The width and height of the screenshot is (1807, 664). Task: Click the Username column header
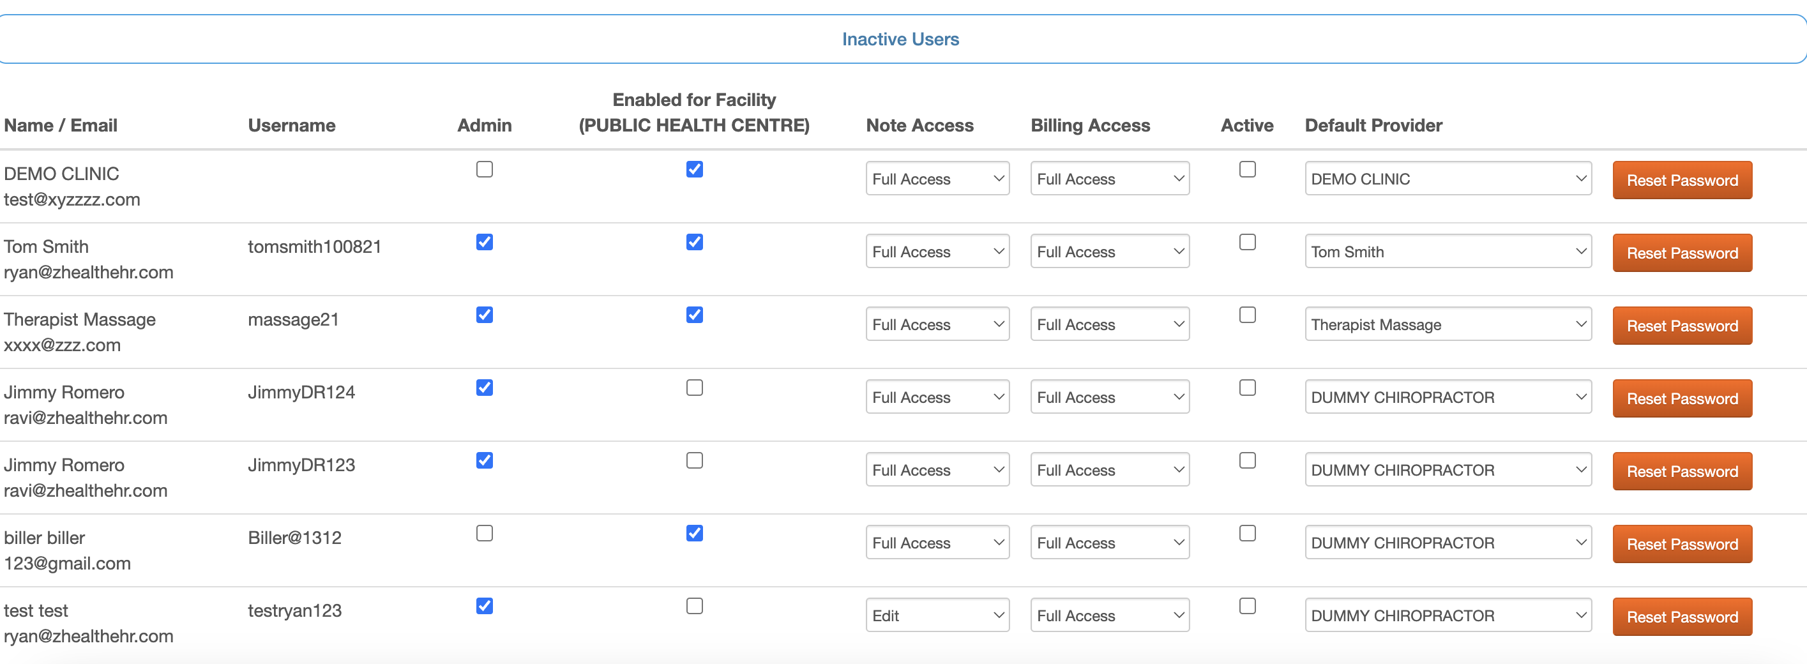pyautogui.click(x=292, y=126)
